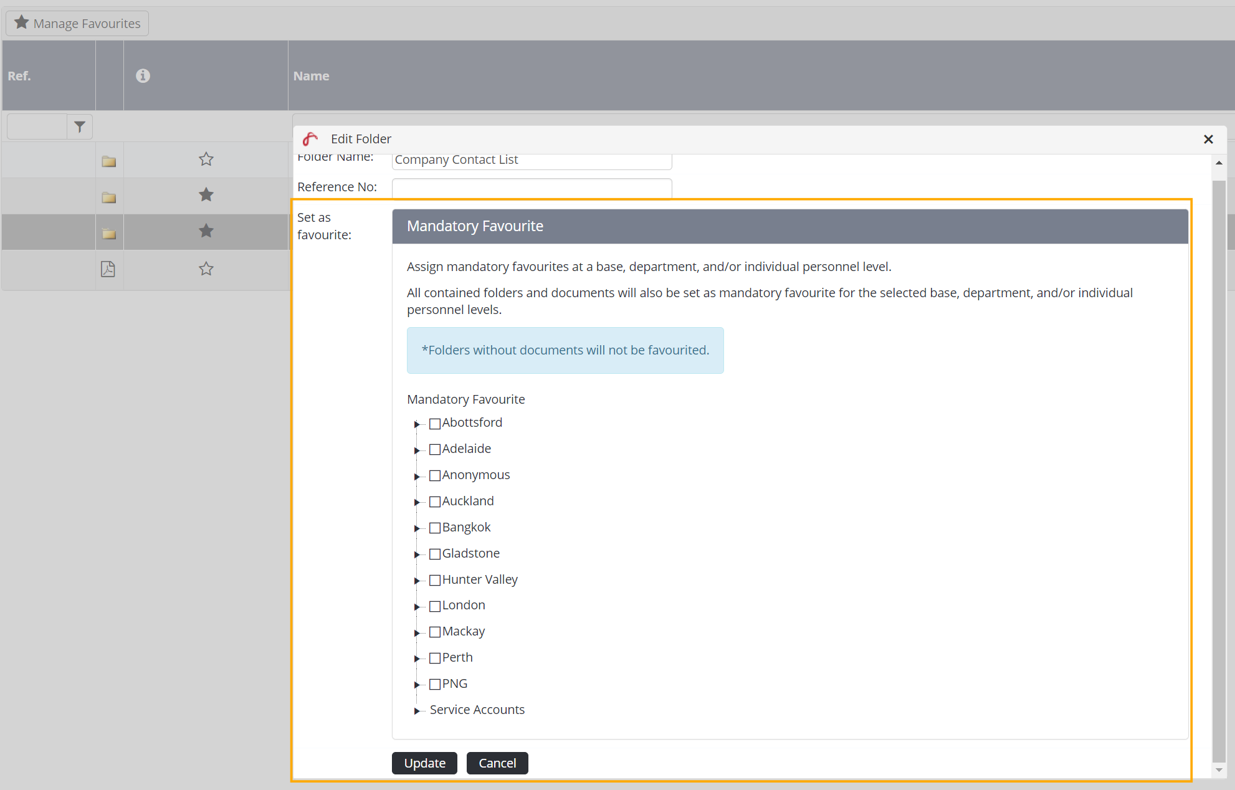This screenshot has width=1235, height=790.
Task: Click folder icon in highlighted third row
Action: (x=109, y=234)
